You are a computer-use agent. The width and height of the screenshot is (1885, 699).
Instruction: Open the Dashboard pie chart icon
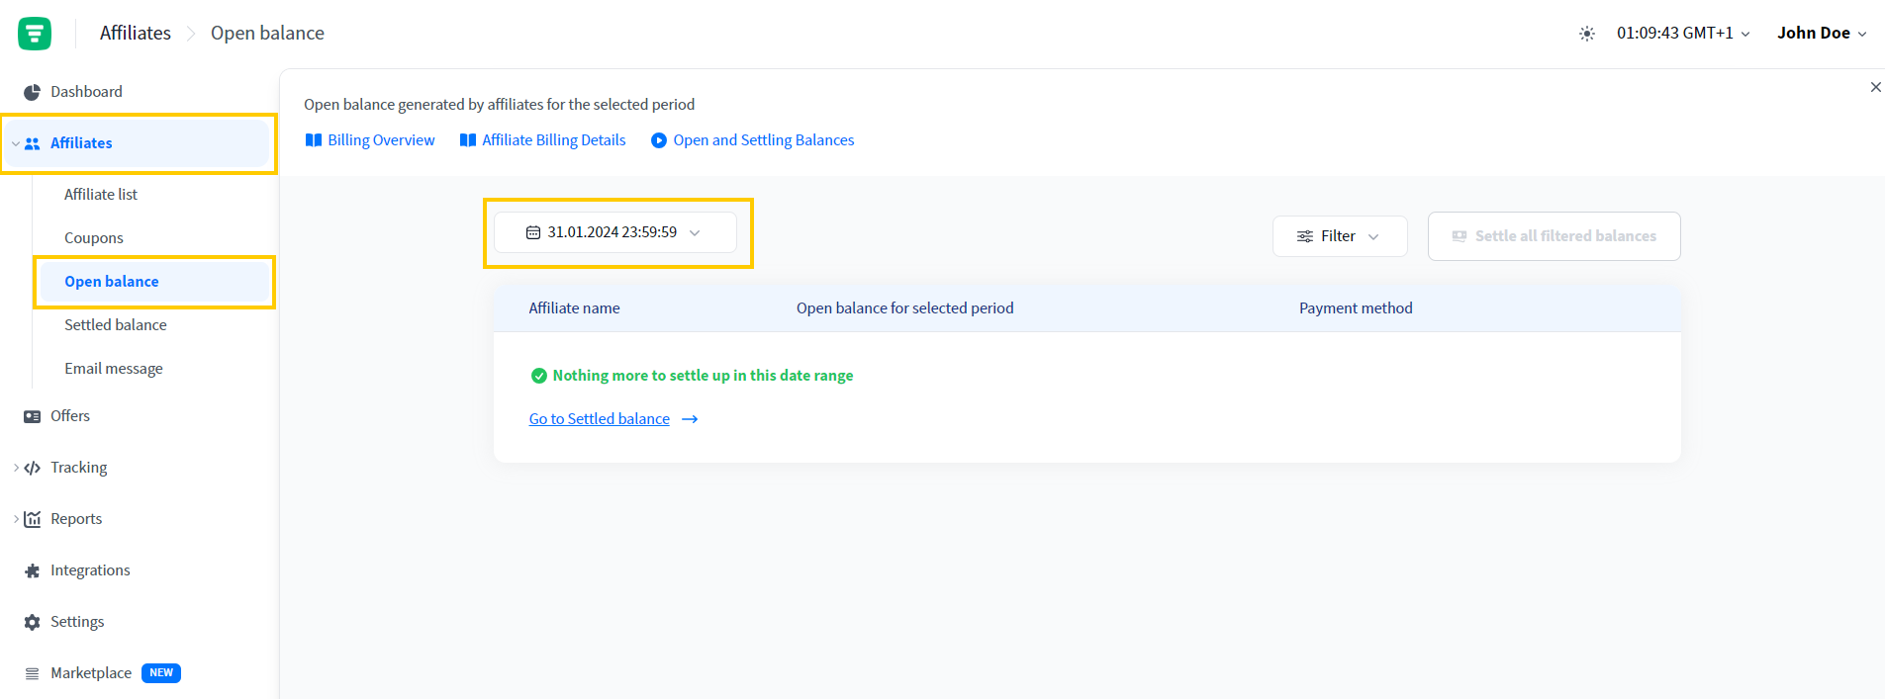tap(32, 92)
